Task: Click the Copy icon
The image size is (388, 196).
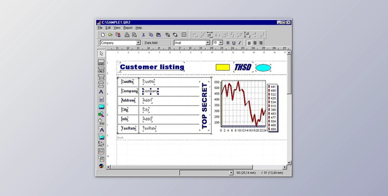Action: (151, 35)
